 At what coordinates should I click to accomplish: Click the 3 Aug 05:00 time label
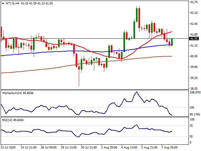pyautogui.click(x=109, y=147)
